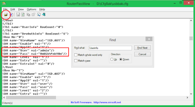Click the Open Router File folder icon

[x=6, y=15]
